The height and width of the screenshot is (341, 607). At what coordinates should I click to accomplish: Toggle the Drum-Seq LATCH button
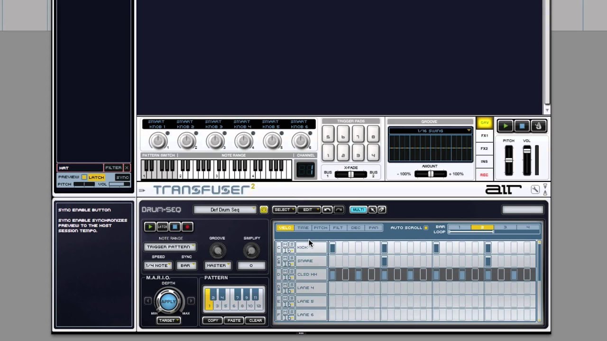pos(163,227)
